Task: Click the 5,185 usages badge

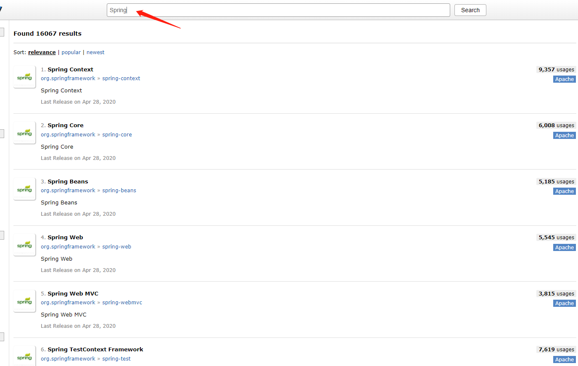Action: pos(556,182)
